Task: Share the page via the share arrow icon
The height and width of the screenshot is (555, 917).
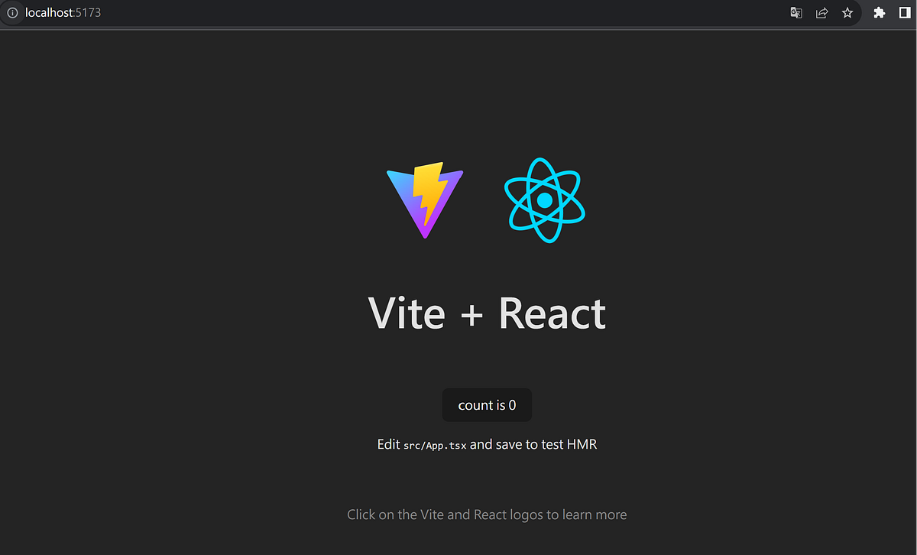Action: tap(821, 13)
